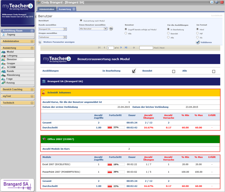Go to next report page arrow
225x192 pixels.
coord(121,48)
